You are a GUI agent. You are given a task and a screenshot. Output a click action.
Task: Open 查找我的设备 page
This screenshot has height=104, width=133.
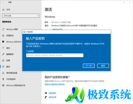point(12,73)
